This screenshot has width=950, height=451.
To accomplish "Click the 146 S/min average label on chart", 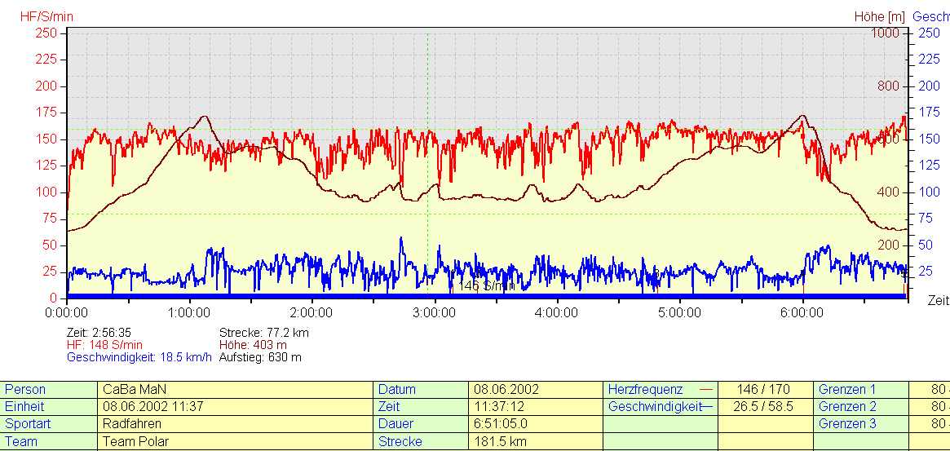I will [x=487, y=285].
